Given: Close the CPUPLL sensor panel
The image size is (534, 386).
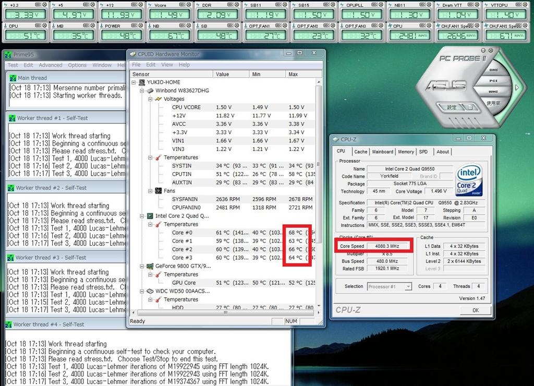Looking at the screenshot, I should point(382,5).
